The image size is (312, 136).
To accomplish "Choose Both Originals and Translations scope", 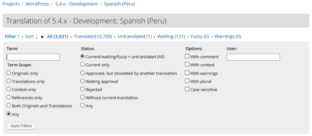I will pos(9,105).
